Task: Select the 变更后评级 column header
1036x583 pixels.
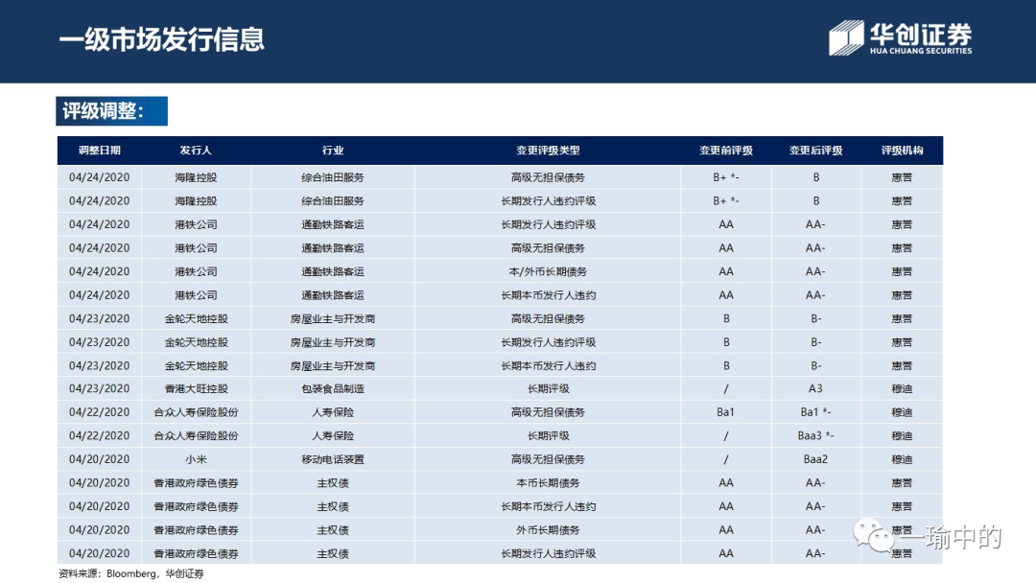Action: 816,151
